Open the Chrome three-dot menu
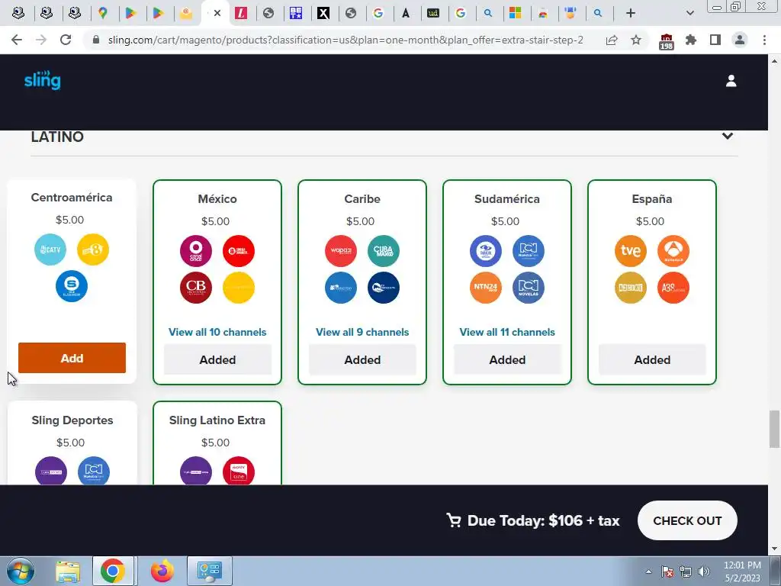The image size is (781, 586). pyautogui.click(x=764, y=40)
